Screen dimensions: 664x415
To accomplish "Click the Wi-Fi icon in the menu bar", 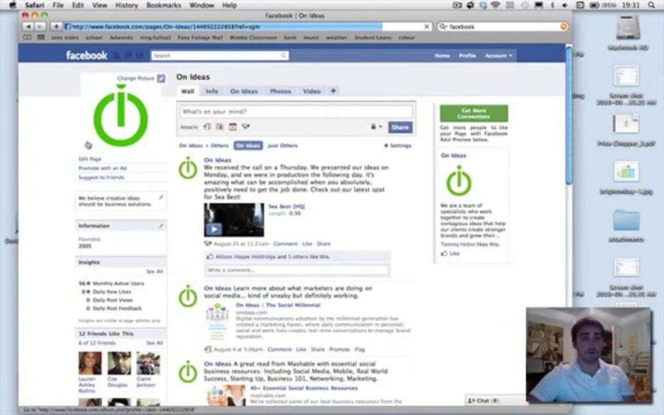I will click(496, 5).
